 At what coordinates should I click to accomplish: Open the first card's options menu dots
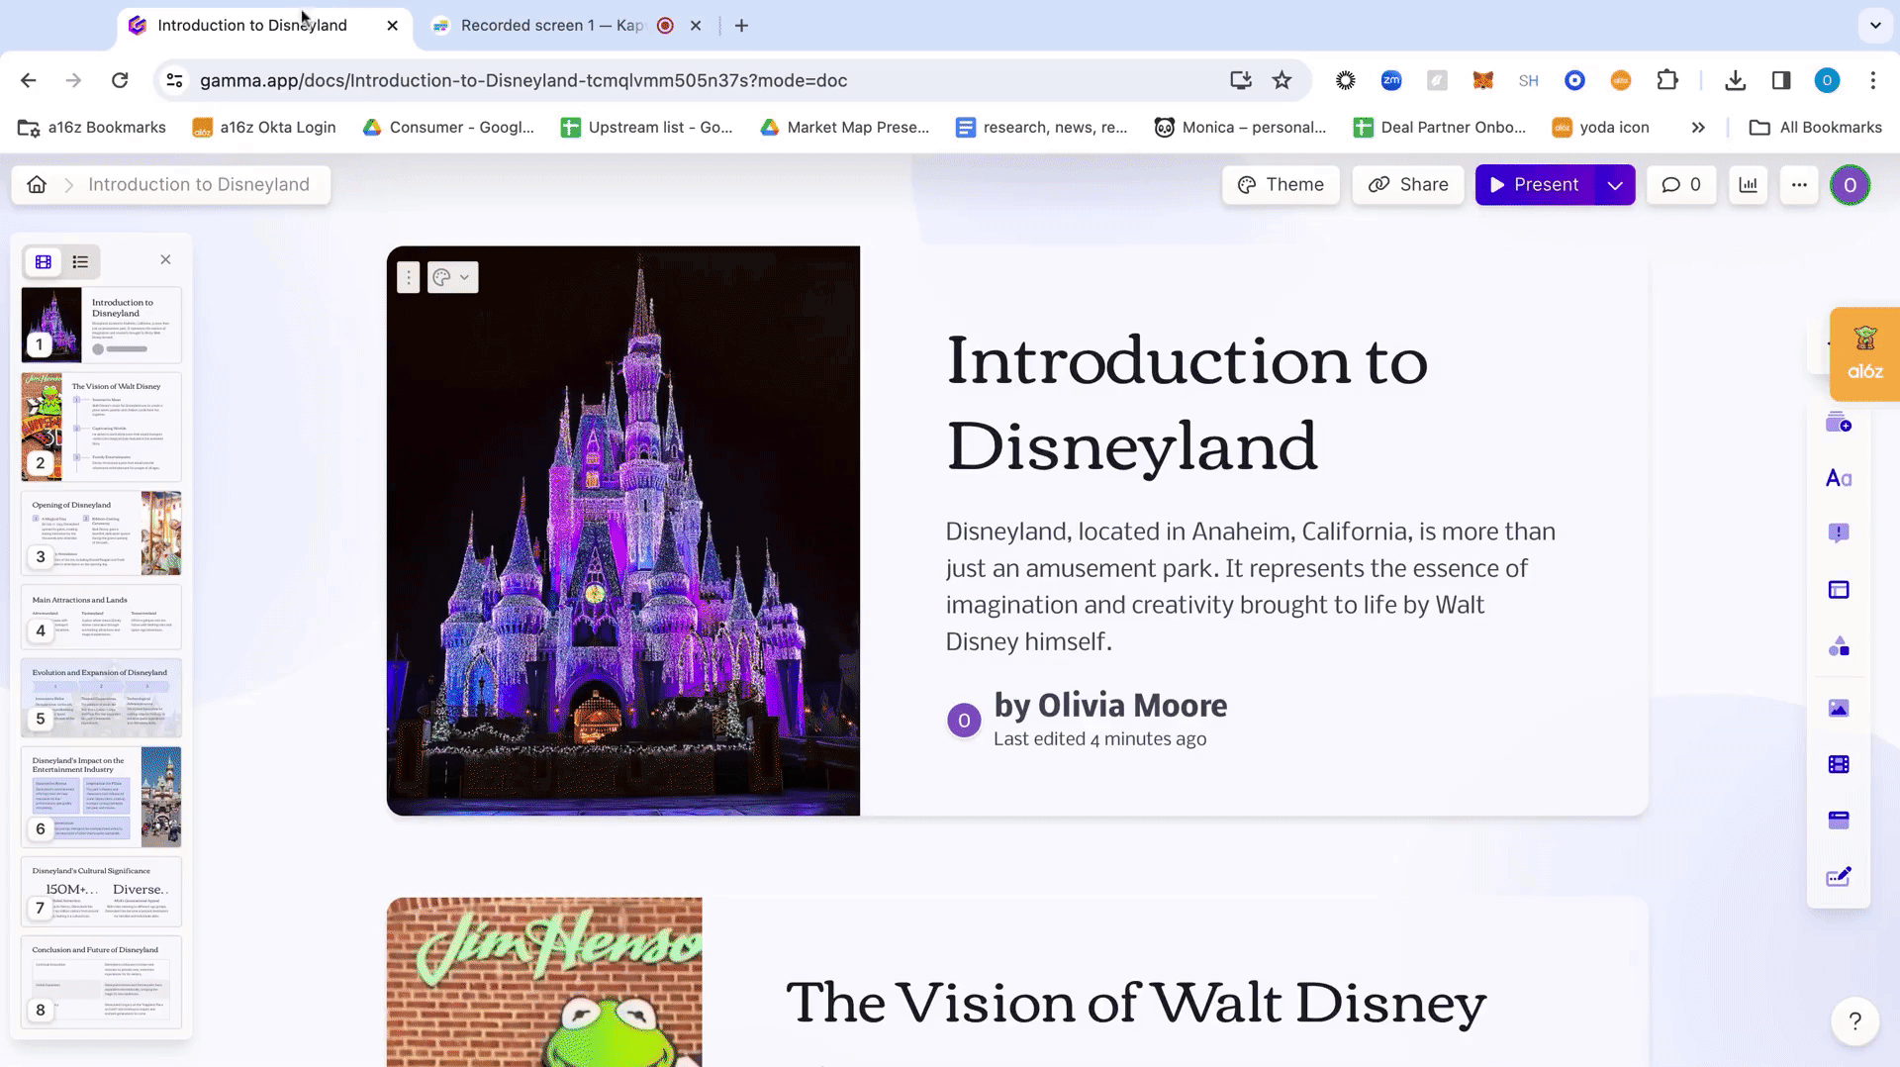click(409, 277)
